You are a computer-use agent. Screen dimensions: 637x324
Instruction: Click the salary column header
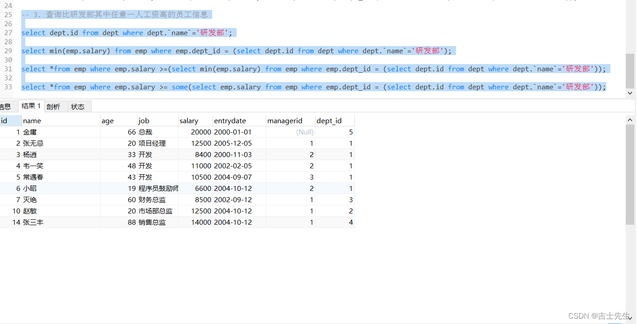coord(195,120)
